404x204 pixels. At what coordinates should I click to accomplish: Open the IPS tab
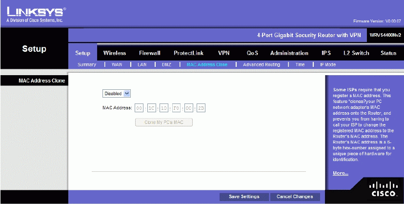pos(326,53)
